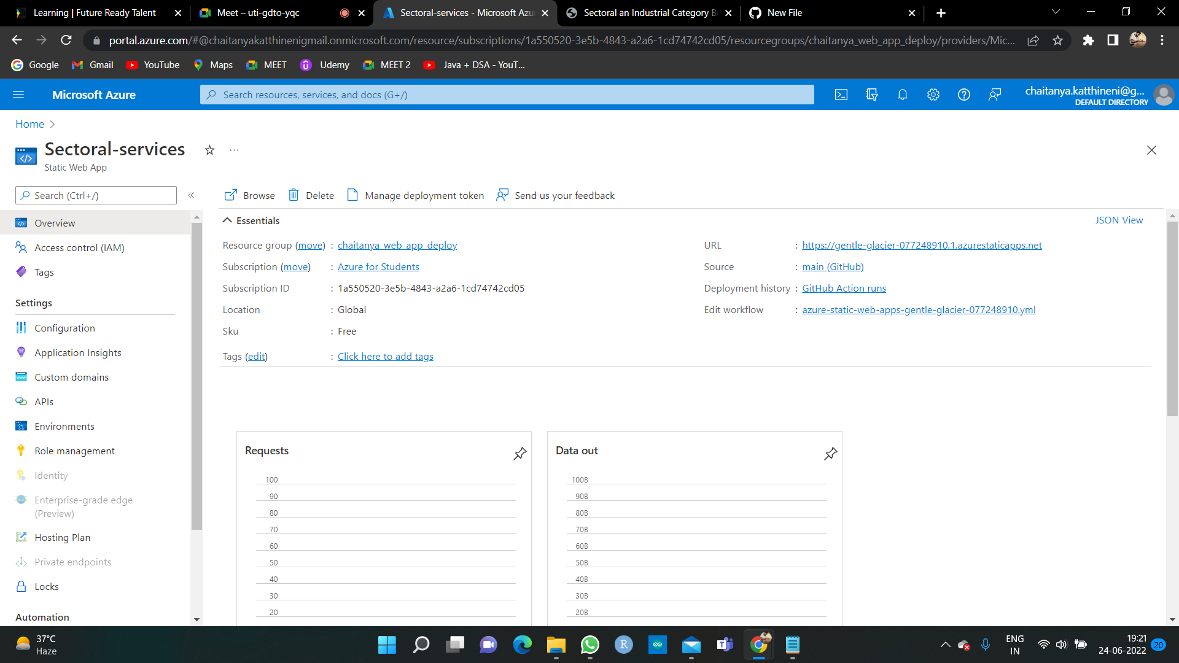The width and height of the screenshot is (1179, 663).
Task: Pin the Data out chart to dashboard
Action: coord(831,454)
